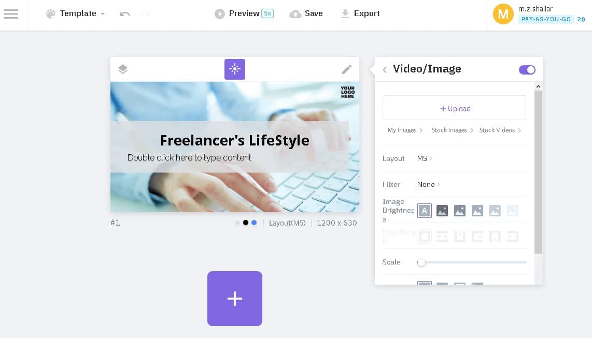Open My Images library
Image resolution: width=592 pixels, height=338 pixels.
pyautogui.click(x=405, y=130)
